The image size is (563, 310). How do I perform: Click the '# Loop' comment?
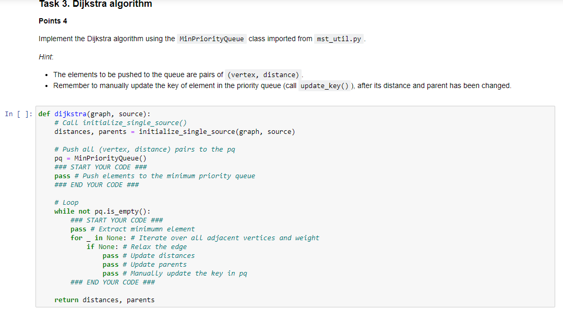66,203
